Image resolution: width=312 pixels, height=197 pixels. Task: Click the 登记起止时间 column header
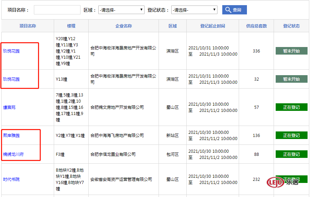(x=213, y=26)
